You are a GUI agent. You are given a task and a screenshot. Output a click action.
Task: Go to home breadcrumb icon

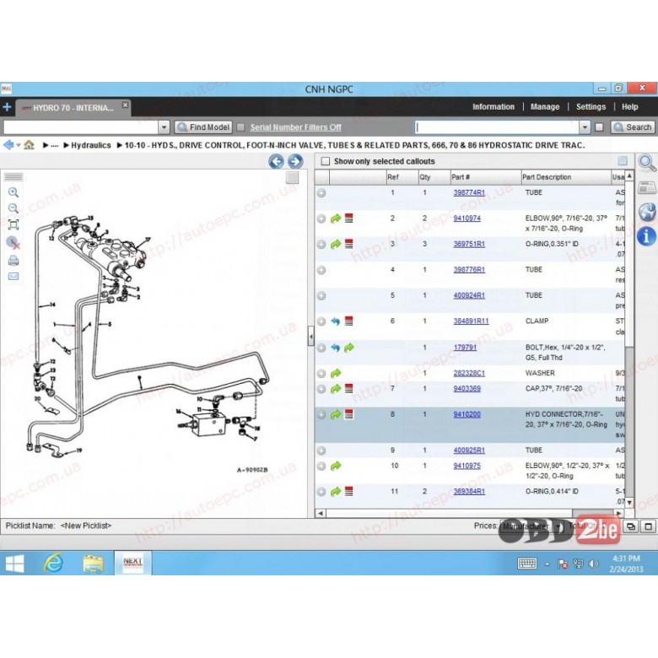[x=29, y=145]
